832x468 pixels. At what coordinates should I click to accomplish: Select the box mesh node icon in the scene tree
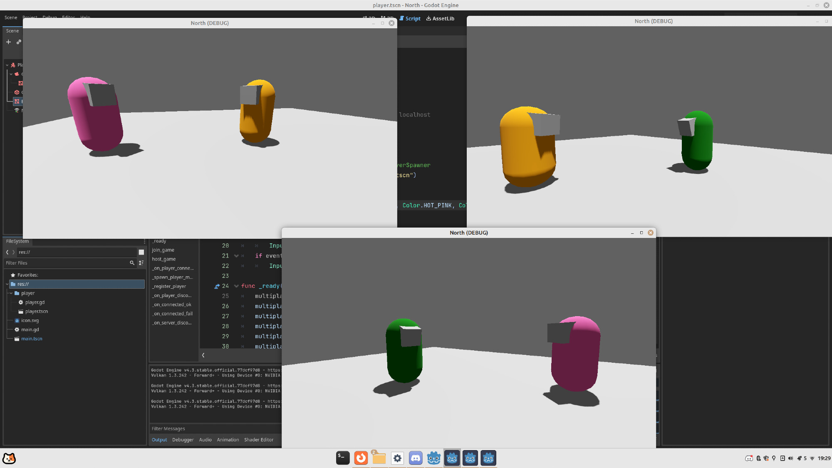point(17,92)
